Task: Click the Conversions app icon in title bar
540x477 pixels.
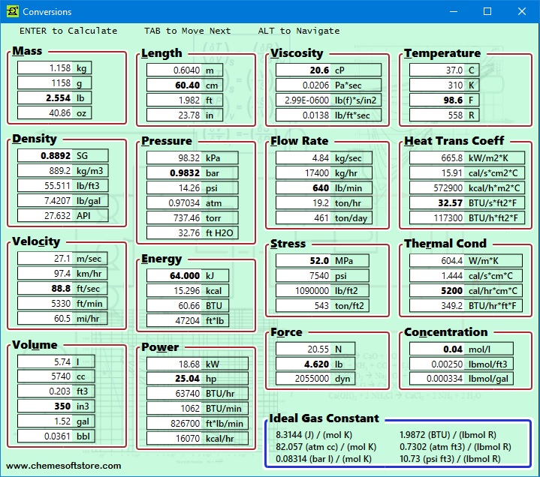Action: tap(11, 11)
